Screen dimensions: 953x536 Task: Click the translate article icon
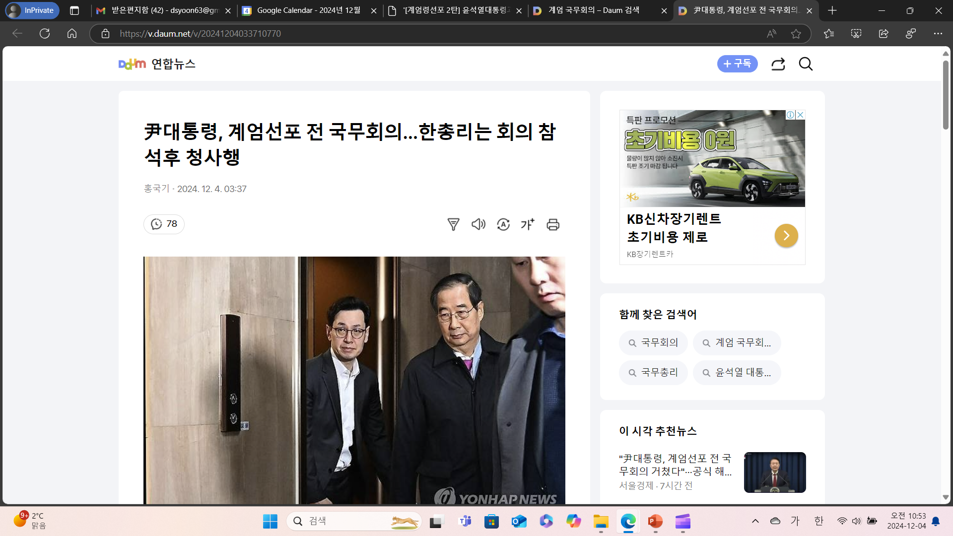tap(503, 224)
